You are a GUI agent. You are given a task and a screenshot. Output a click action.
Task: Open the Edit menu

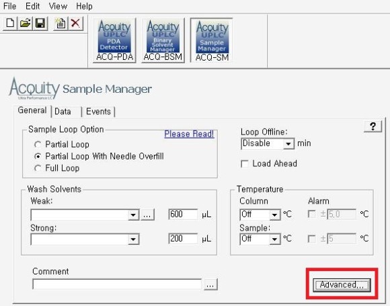[x=32, y=6]
